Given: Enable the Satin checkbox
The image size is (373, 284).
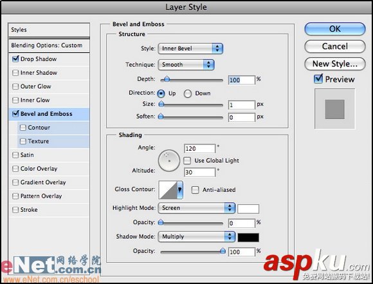Looking at the screenshot, I should point(15,155).
